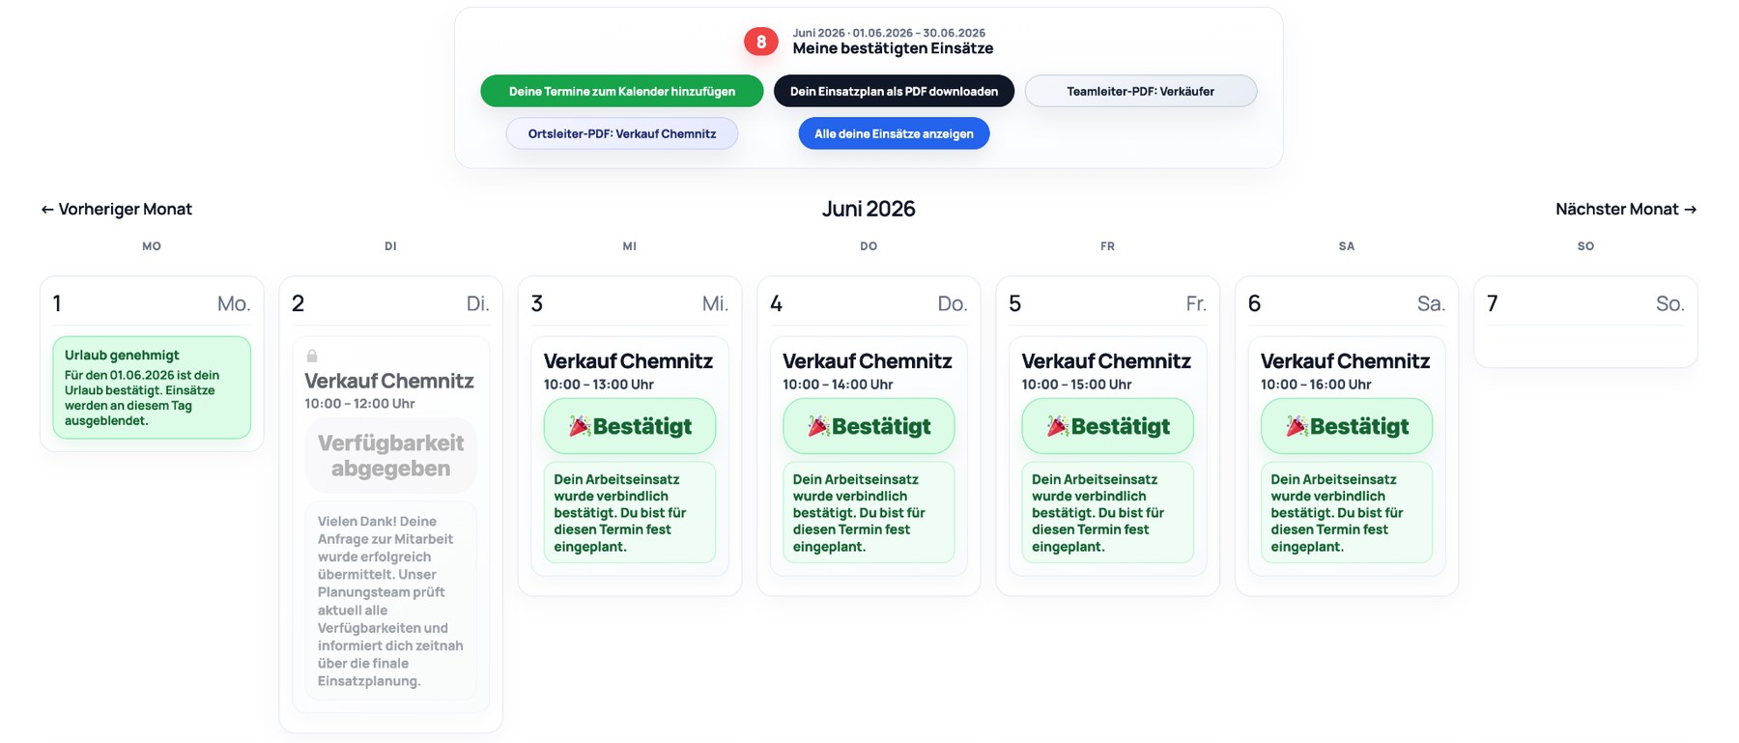Open the Saturday Verkauf Chemnitz 10:00–16:00 shift

tap(1347, 371)
